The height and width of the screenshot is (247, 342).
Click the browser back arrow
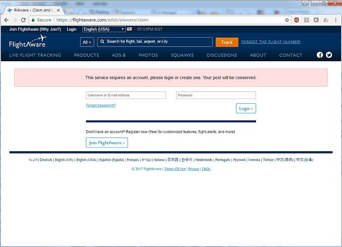point(6,20)
